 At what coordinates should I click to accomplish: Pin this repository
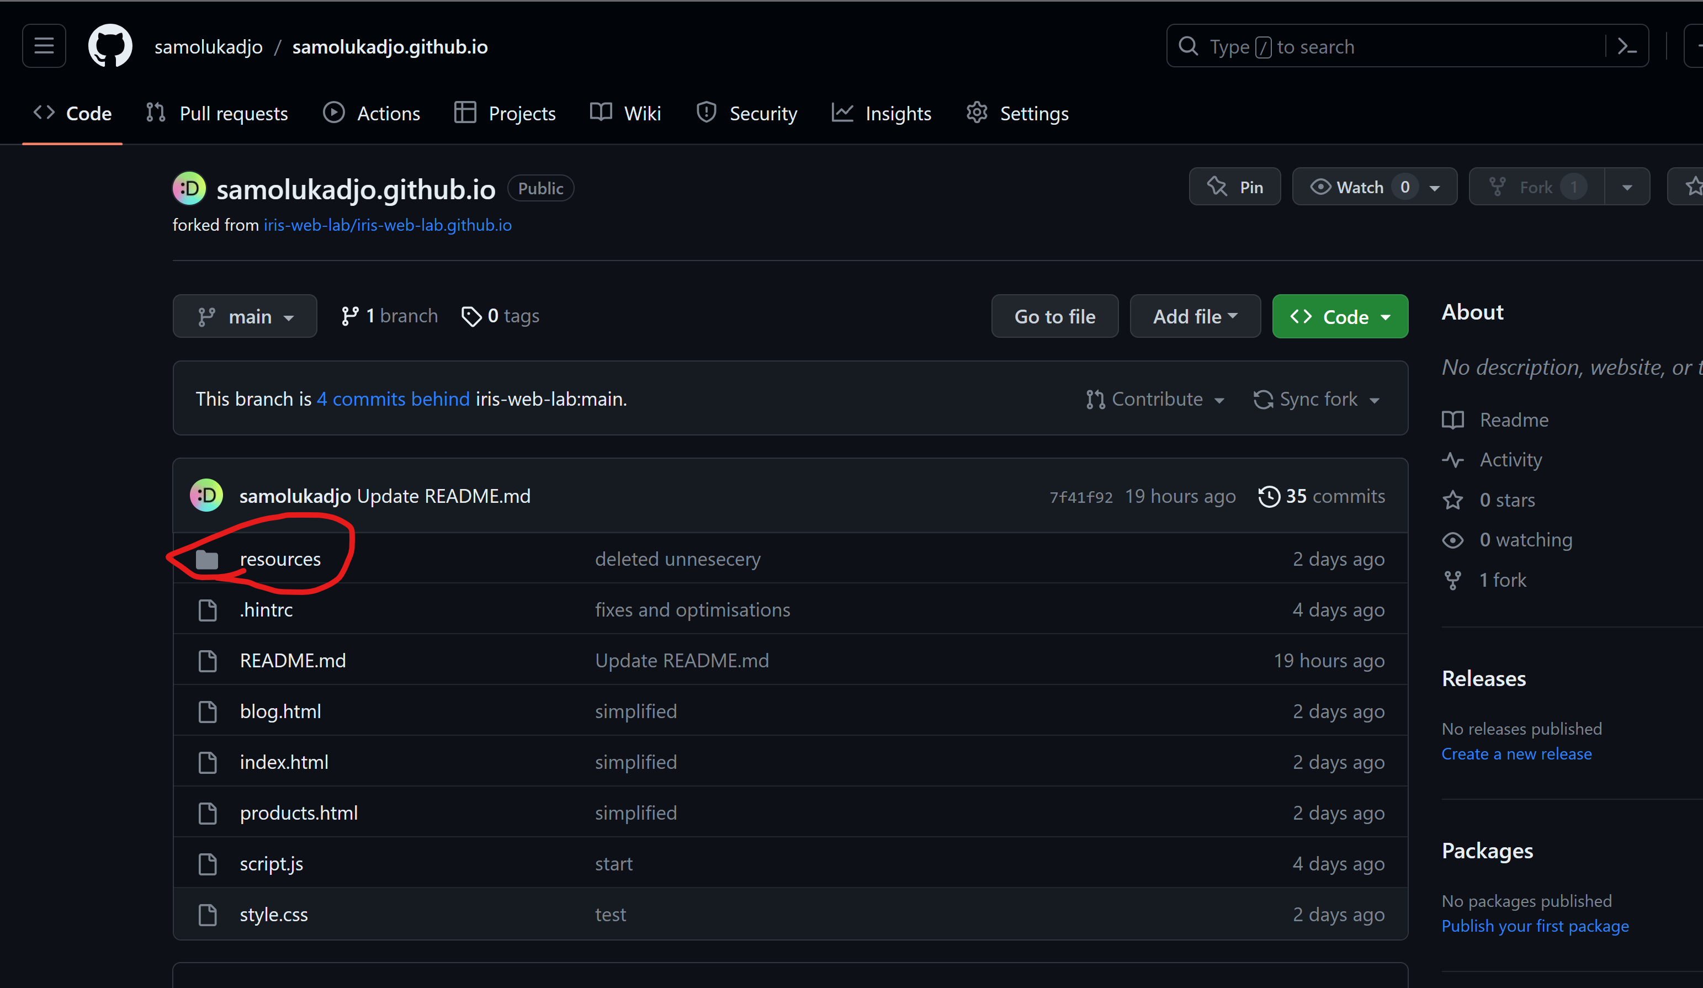pyautogui.click(x=1235, y=187)
